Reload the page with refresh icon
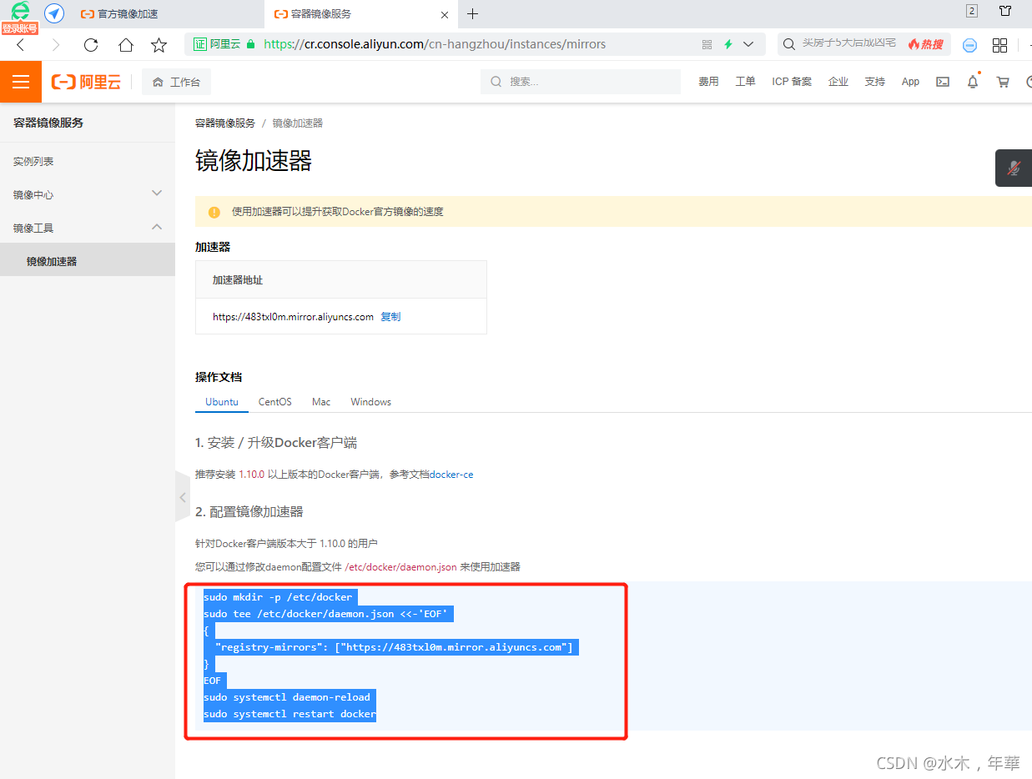Screen dimensions: 1032x779 tap(91, 45)
